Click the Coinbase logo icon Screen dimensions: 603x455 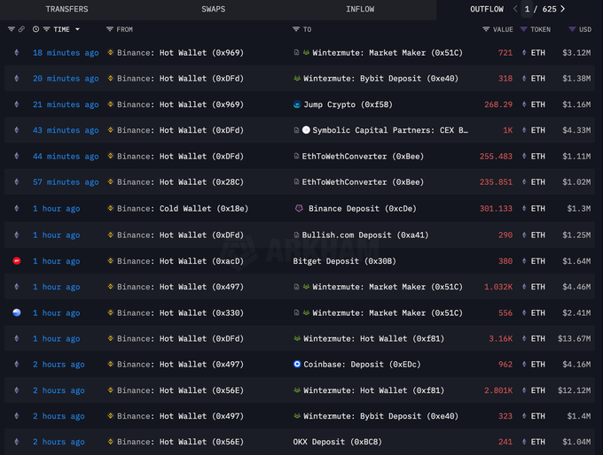pyautogui.click(x=297, y=364)
